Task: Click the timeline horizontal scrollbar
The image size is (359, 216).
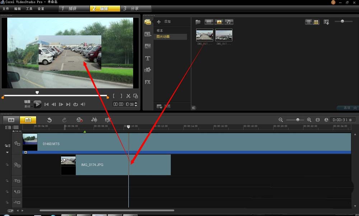Action: [x=107, y=211]
